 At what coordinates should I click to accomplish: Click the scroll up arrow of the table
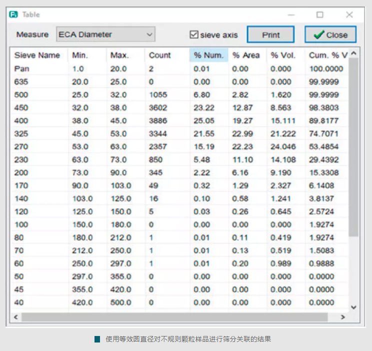(354, 53)
